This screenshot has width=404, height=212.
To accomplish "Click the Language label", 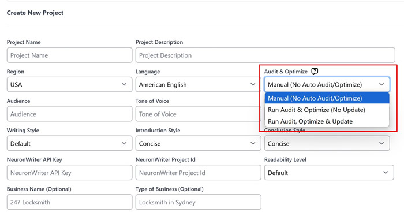I will (x=148, y=72).
